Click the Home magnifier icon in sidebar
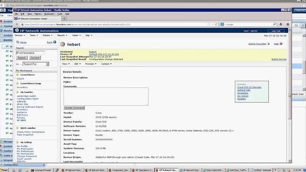The image size is (306, 172). tap(18, 42)
